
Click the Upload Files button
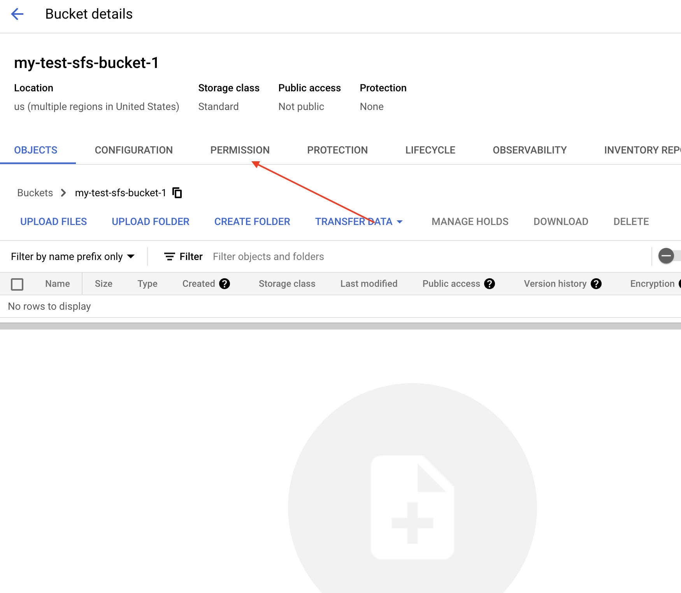tap(53, 222)
